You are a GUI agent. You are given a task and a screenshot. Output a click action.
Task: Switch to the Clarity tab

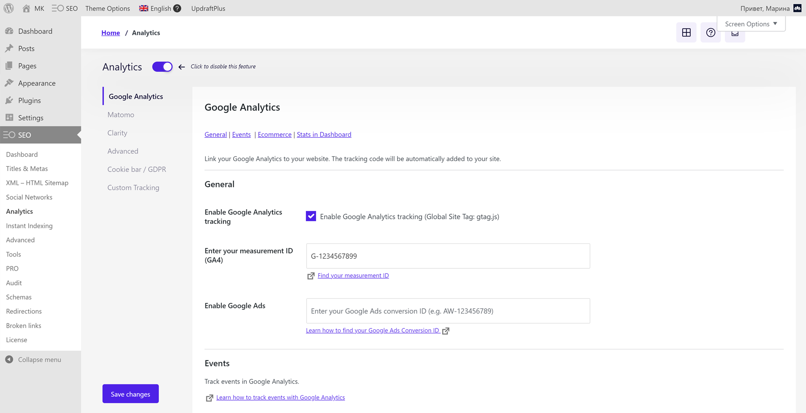coord(117,132)
